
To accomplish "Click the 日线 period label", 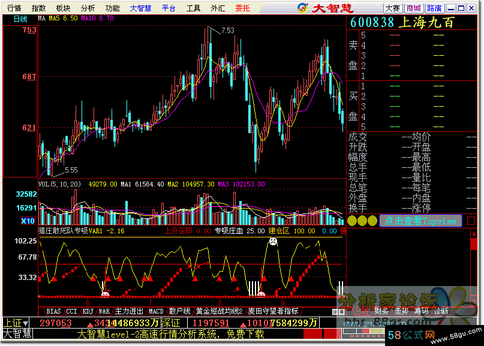I will (x=20, y=19).
